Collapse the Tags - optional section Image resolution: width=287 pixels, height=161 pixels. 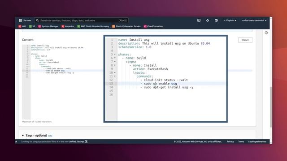tap(23, 136)
